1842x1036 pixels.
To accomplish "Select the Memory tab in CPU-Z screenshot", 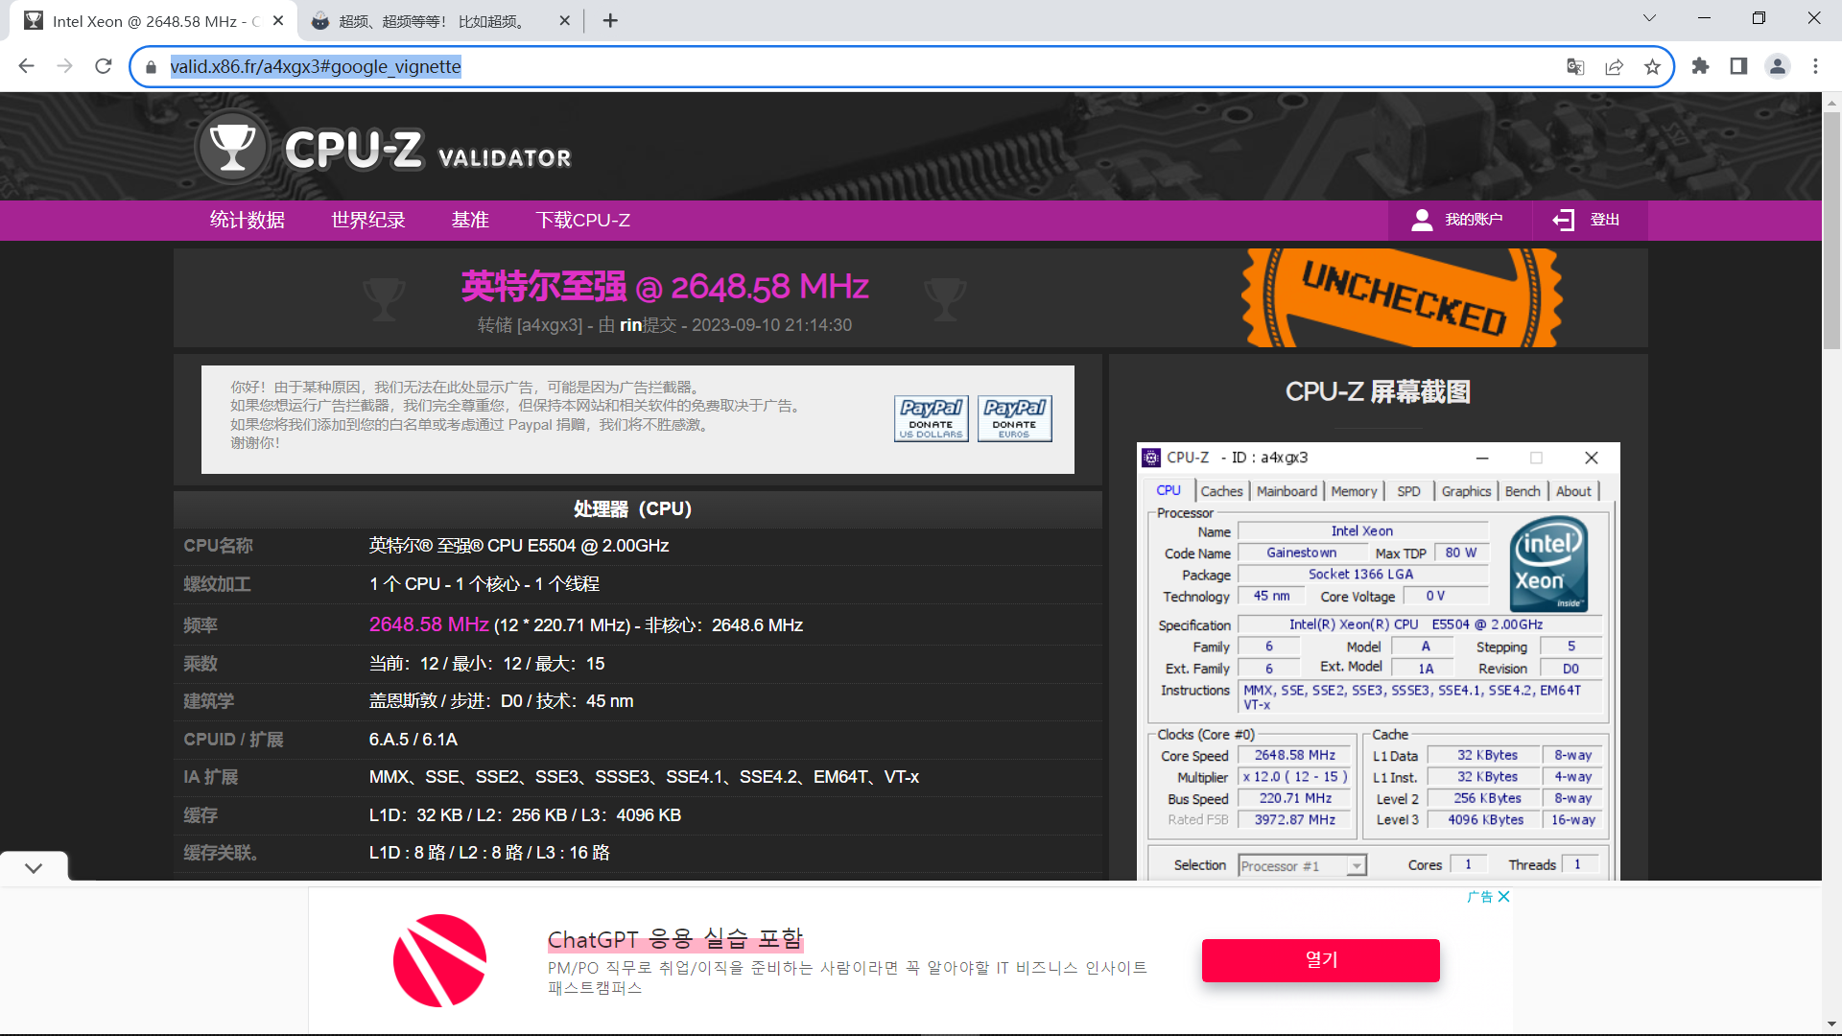I will (x=1354, y=491).
